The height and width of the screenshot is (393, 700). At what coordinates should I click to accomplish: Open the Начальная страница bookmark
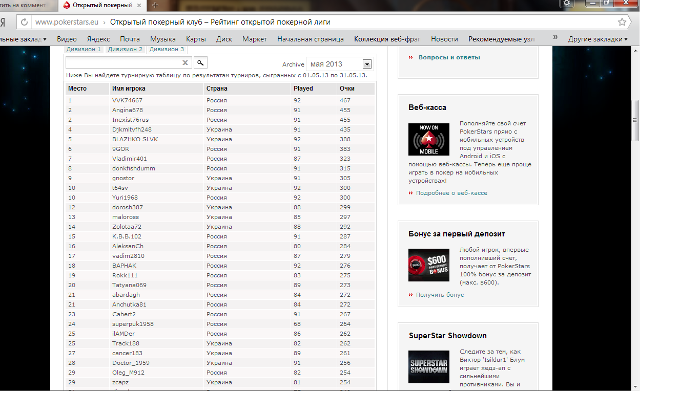coord(311,39)
